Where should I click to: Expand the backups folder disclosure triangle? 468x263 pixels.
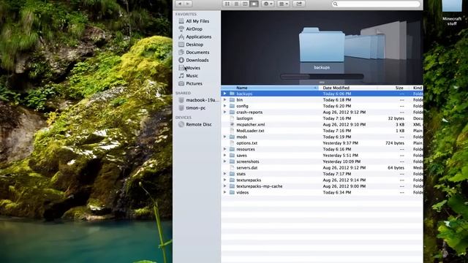pyautogui.click(x=225, y=94)
